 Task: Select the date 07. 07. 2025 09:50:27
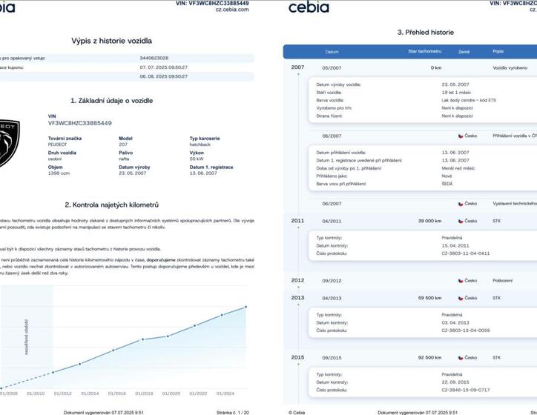[x=163, y=67]
